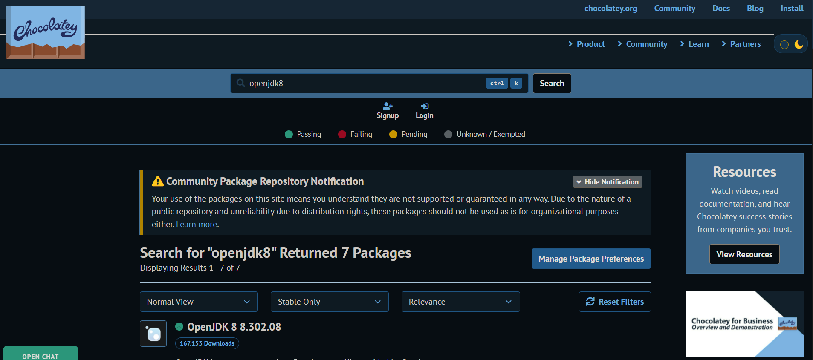The height and width of the screenshot is (360, 813).
Task: Click Displaying Results 1 - 7 of 7 text
Action: [190, 268]
